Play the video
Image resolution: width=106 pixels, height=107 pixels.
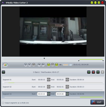[x=26, y=65]
